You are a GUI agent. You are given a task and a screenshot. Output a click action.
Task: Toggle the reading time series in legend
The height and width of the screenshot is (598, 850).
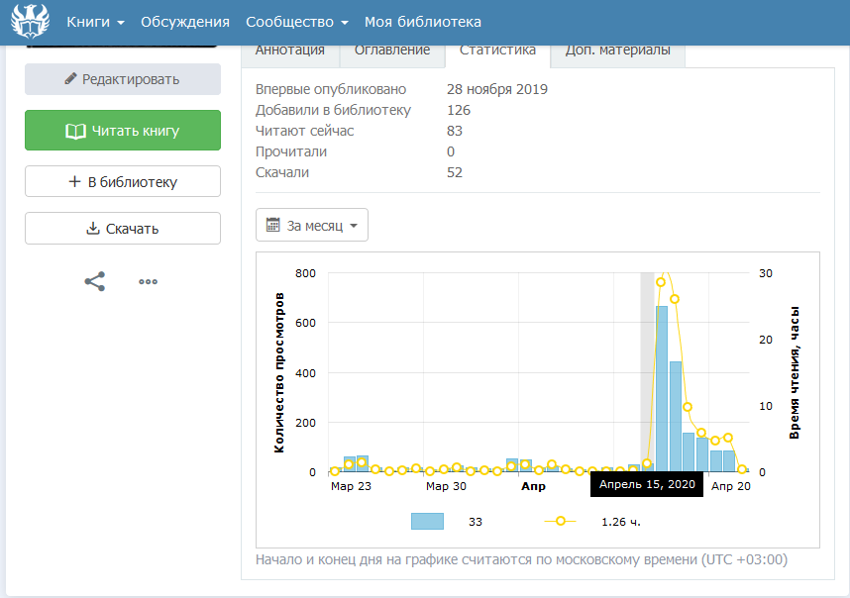pyautogui.click(x=561, y=521)
